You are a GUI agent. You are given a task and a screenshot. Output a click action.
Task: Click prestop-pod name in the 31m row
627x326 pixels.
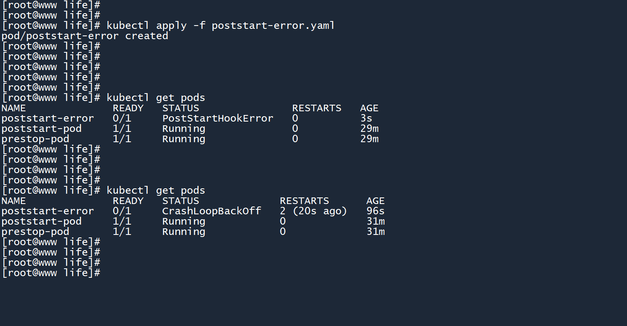[35, 232]
